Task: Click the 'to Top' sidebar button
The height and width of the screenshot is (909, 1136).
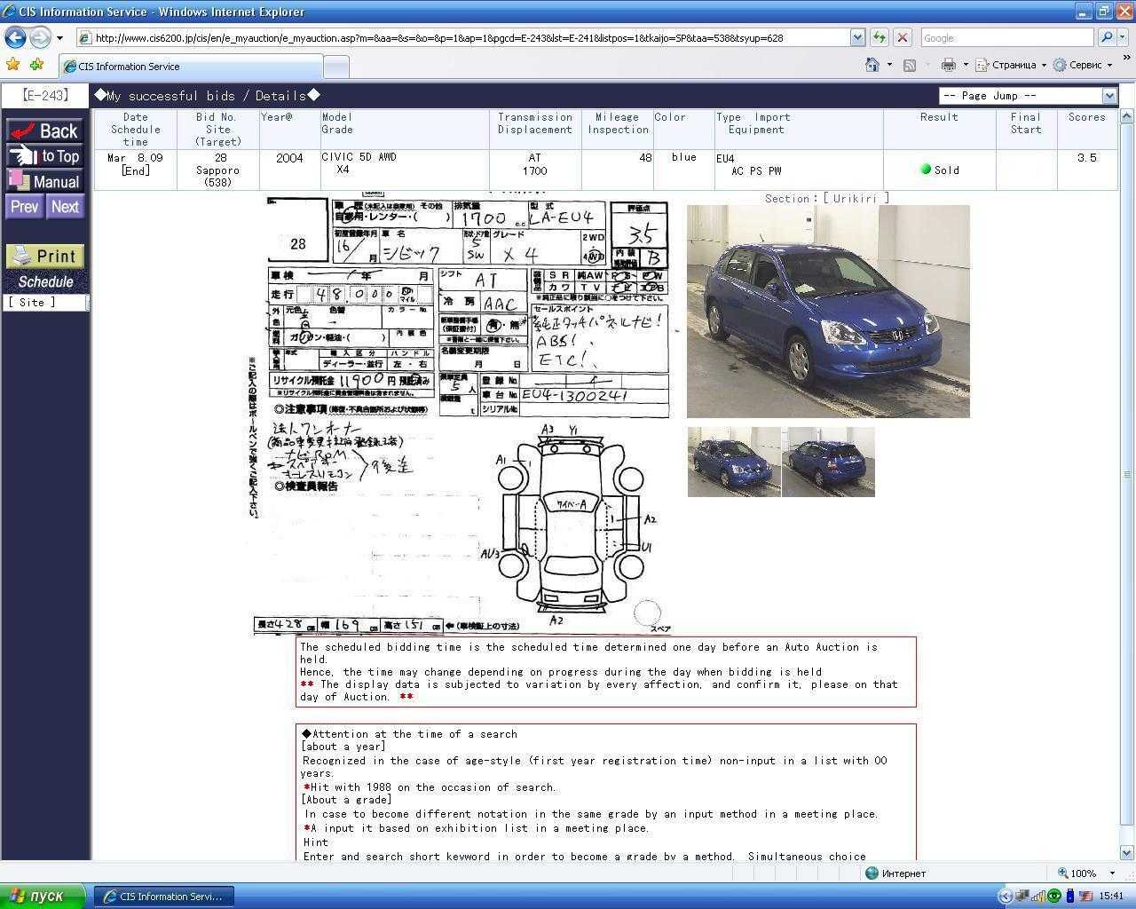Action: pos(44,156)
